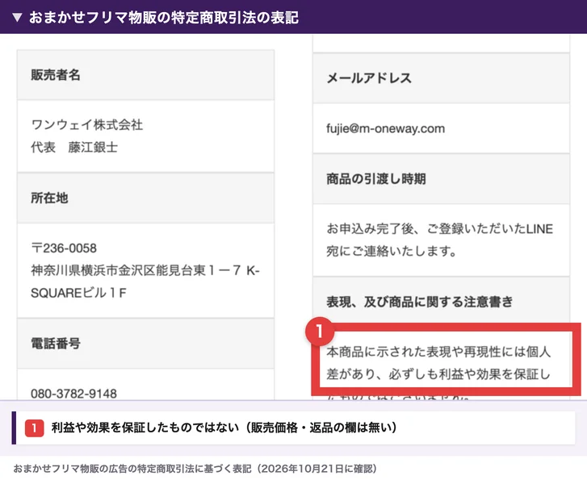The image size is (587, 484).
Task: Select the 販売者名 header cell
Action: (145, 75)
